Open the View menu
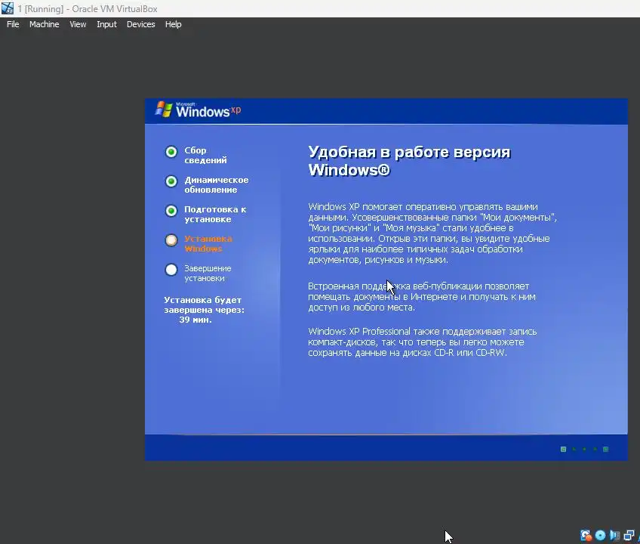640x544 pixels. [x=78, y=24]
